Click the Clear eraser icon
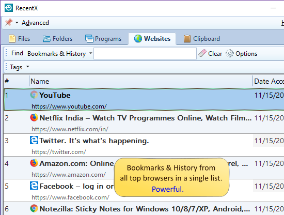The width and height of the screenshot is (284, 215). point(202,53)
